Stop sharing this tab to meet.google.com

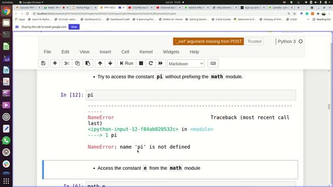click(74, 27)
